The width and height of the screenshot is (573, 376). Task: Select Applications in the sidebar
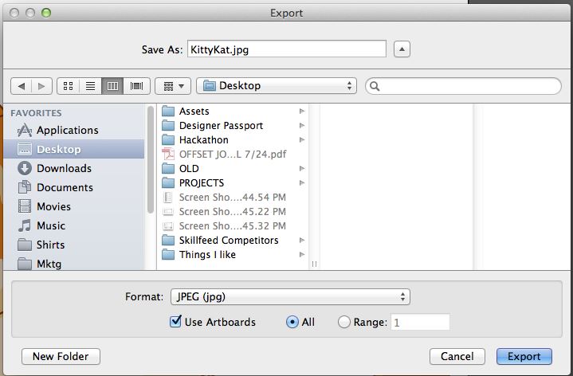click(74, 130)
